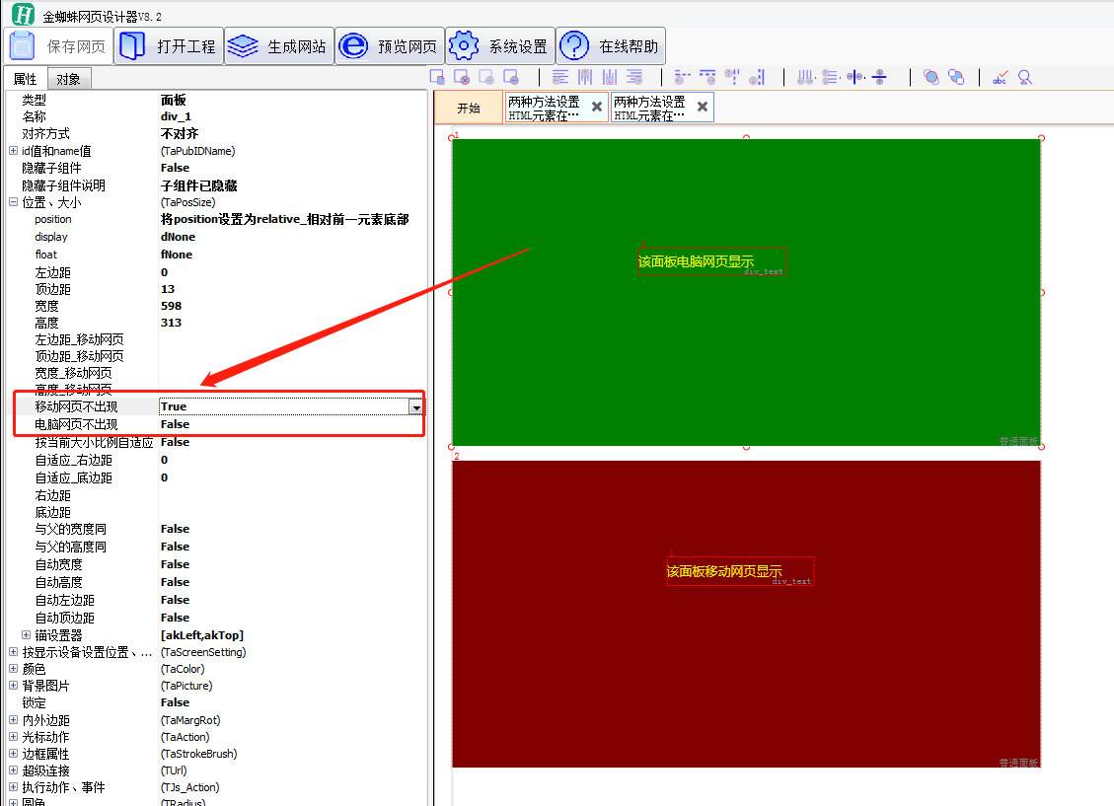This screenshot has width=1114, height=806.
Task: Toggle the 锁定 False value
Action: point(175,702)
